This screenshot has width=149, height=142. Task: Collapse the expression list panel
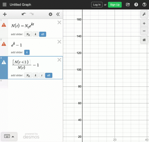(x=58, y=14)
